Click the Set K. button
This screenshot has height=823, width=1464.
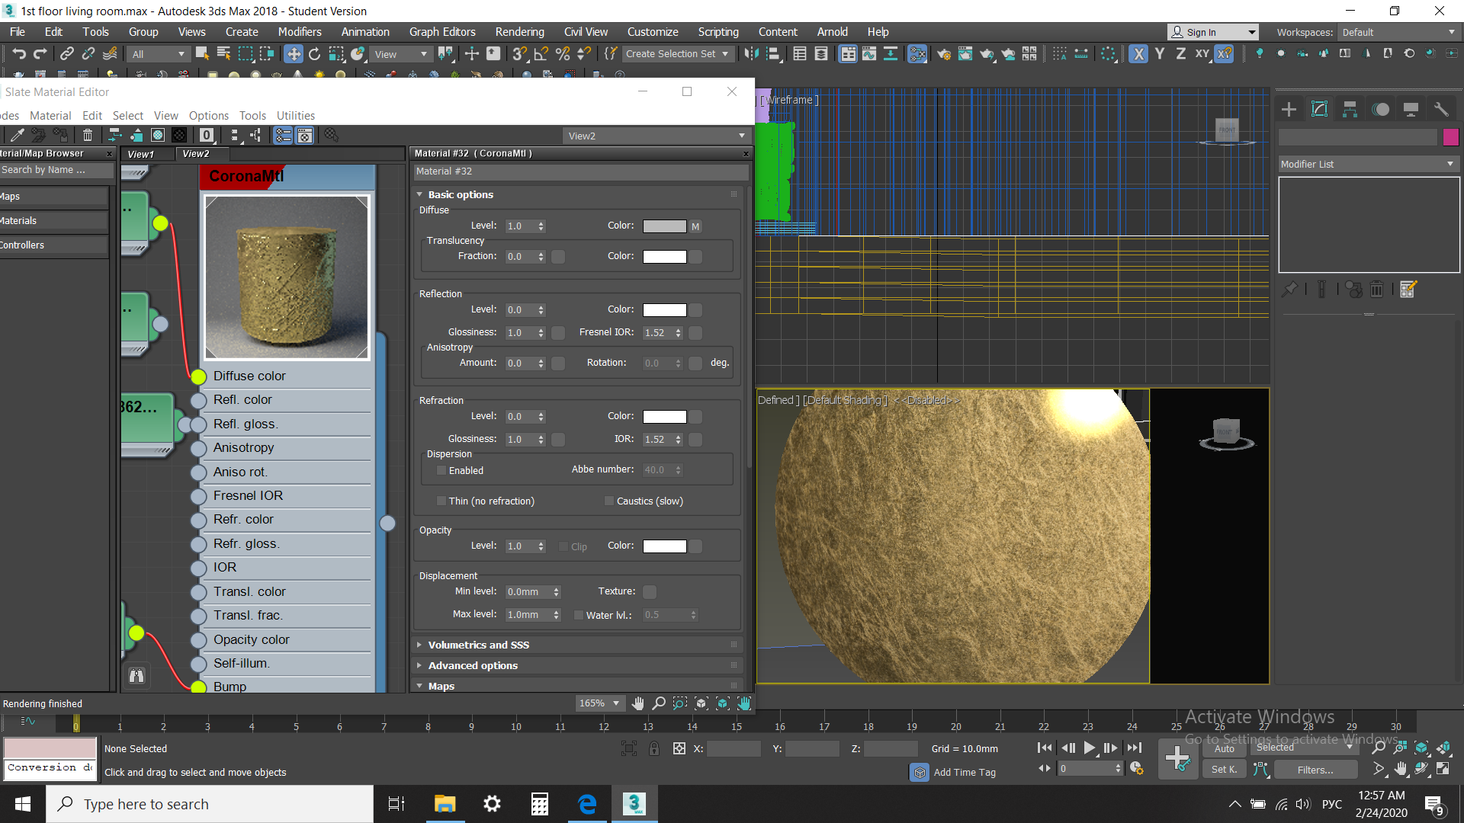[x=1224, y=770]
